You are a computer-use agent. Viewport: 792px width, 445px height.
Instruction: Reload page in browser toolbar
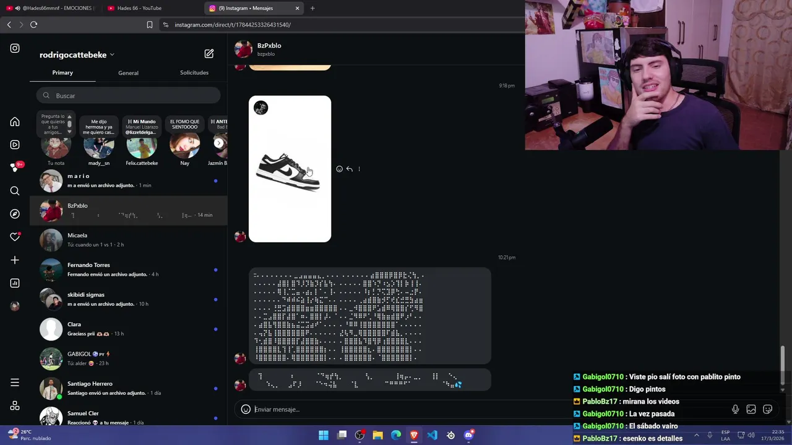point(33,25)
